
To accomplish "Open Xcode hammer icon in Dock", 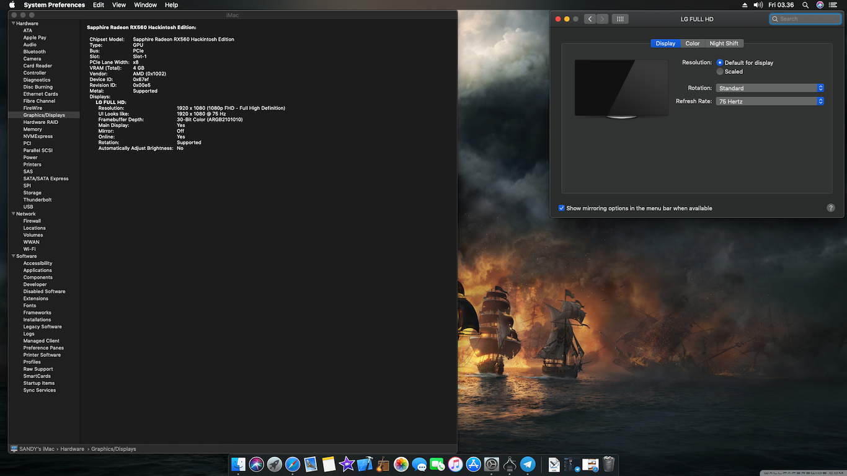I will [x=365, y=464].
